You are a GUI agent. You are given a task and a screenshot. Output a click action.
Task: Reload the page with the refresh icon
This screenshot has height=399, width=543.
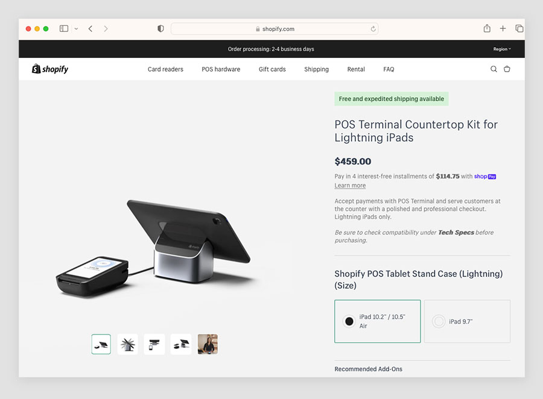373,29
